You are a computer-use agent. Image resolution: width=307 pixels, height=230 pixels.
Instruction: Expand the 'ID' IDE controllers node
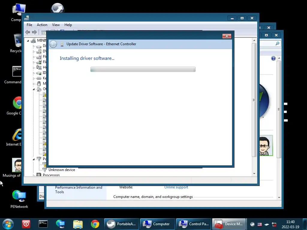click(x=34, y=73)
